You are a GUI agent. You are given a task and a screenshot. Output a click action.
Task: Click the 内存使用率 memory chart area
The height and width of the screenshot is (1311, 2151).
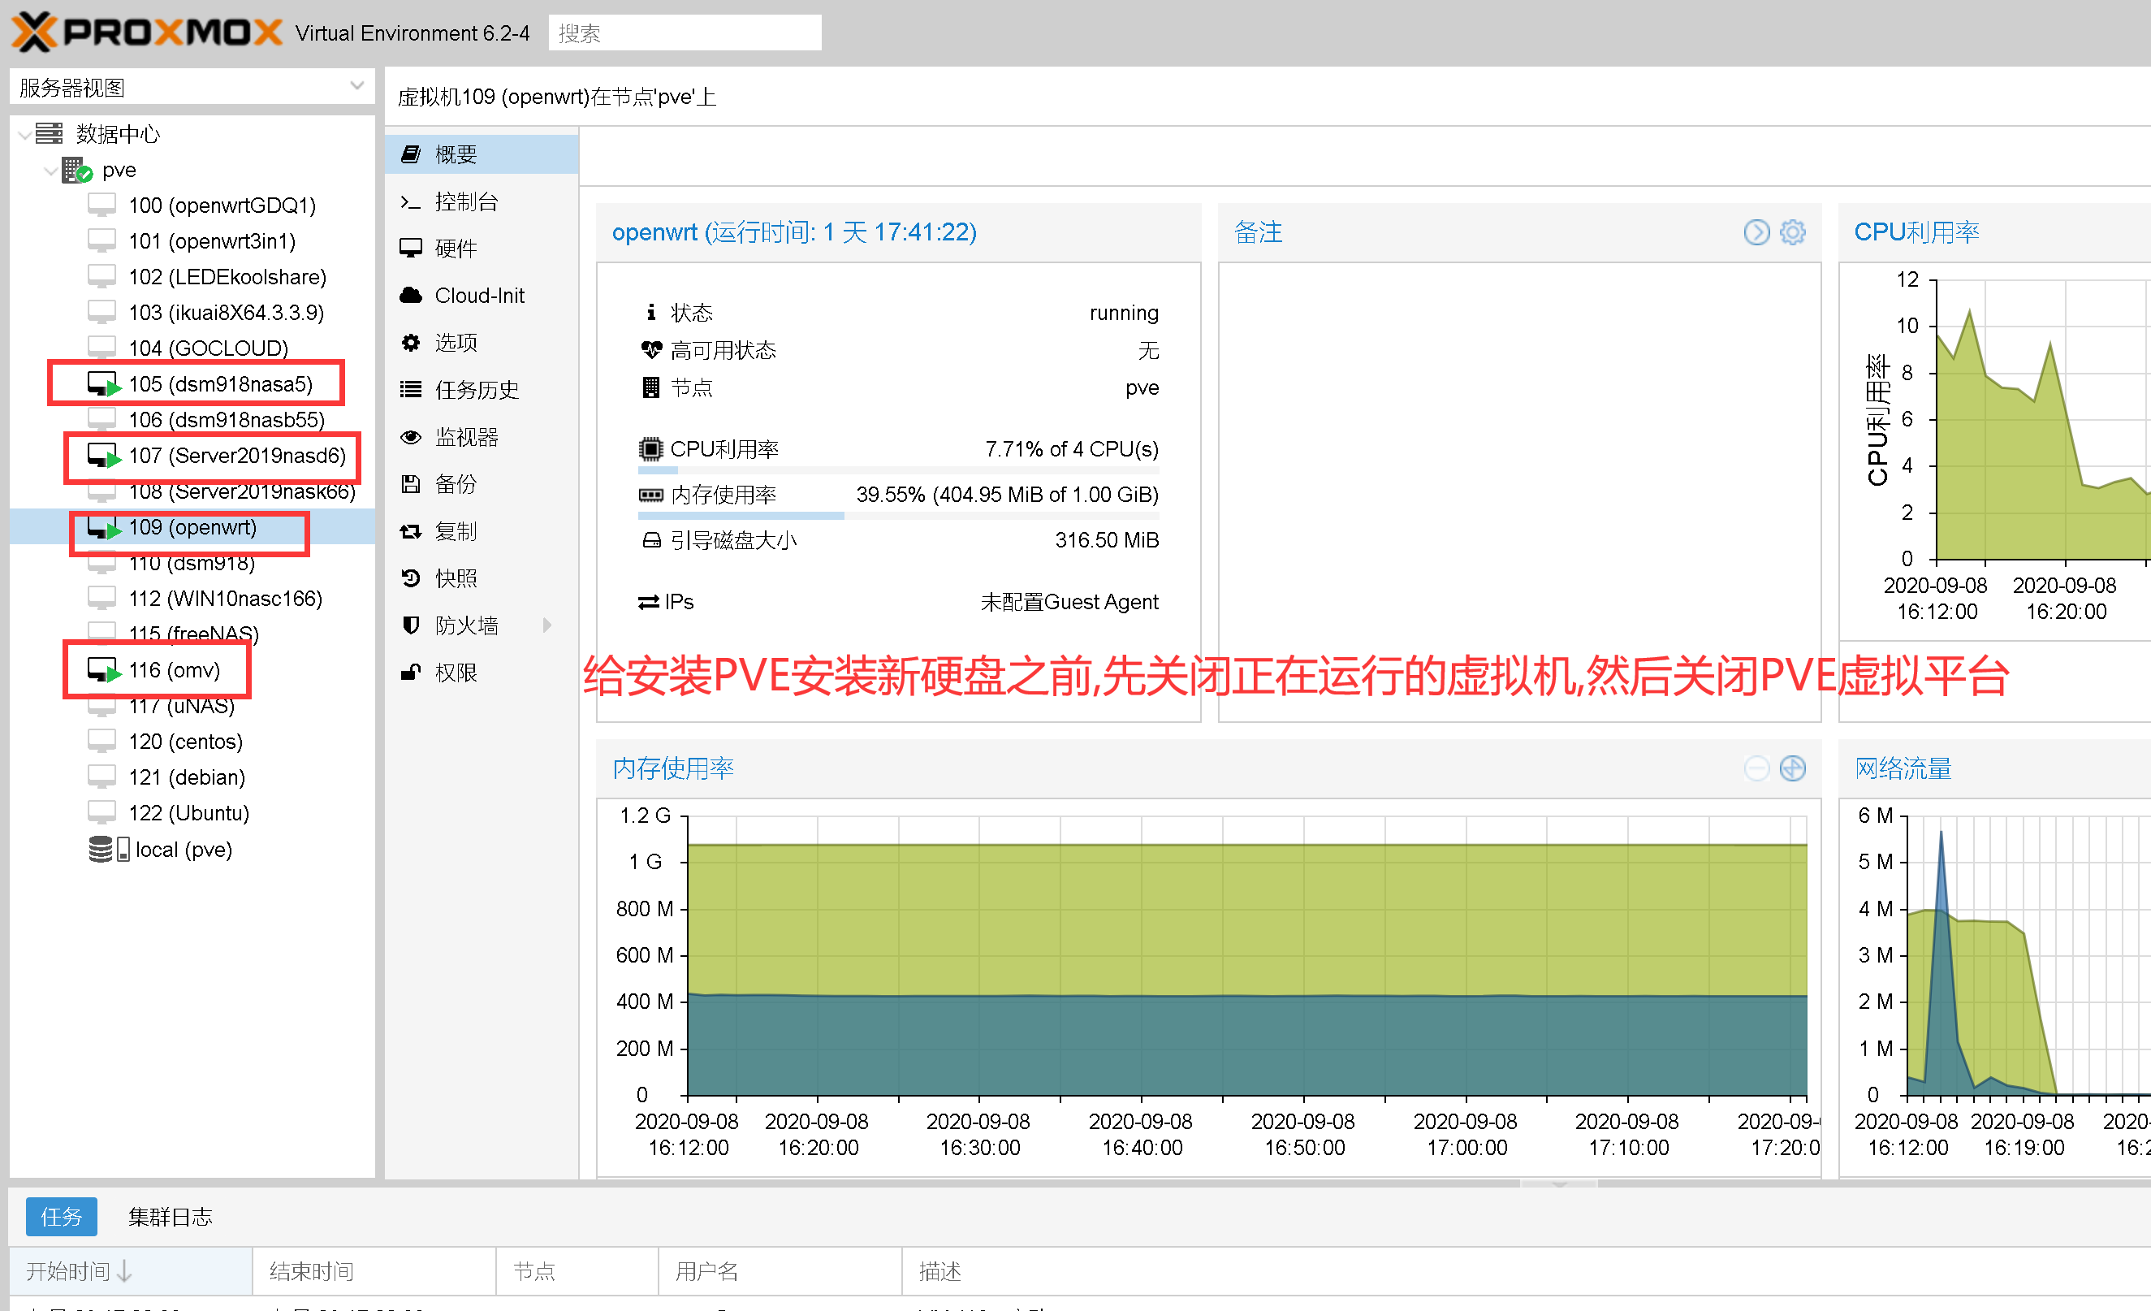pos(1246,956)
